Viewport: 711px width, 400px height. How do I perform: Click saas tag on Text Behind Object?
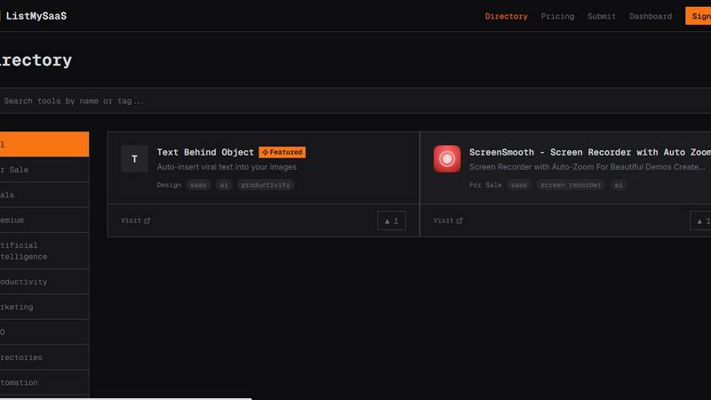198,185
